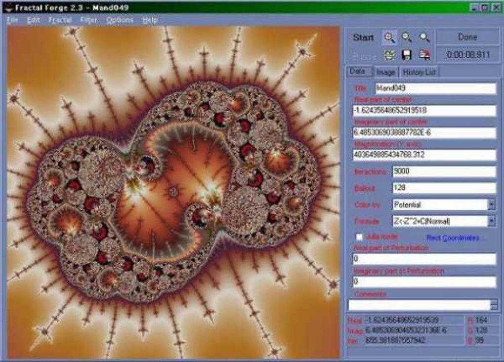Click the Real part of center field
This screenshot has width=504, height=362.
tap(424, 111)
